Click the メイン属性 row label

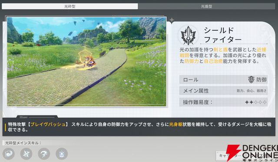[196, 91]
